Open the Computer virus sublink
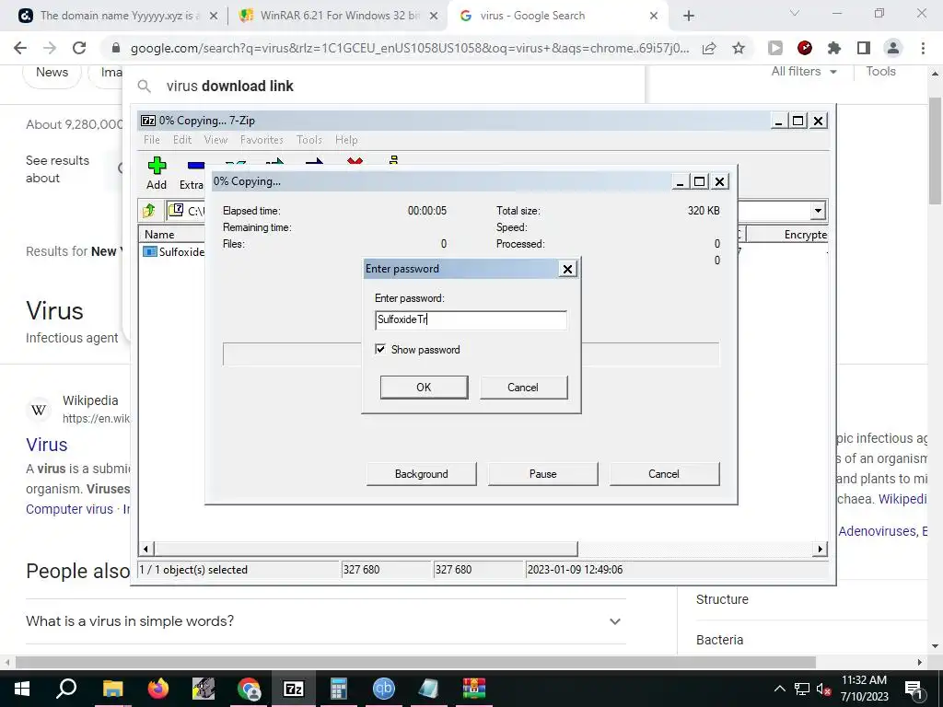Viewport: 943px width, 707px height. tap(69, 509)
